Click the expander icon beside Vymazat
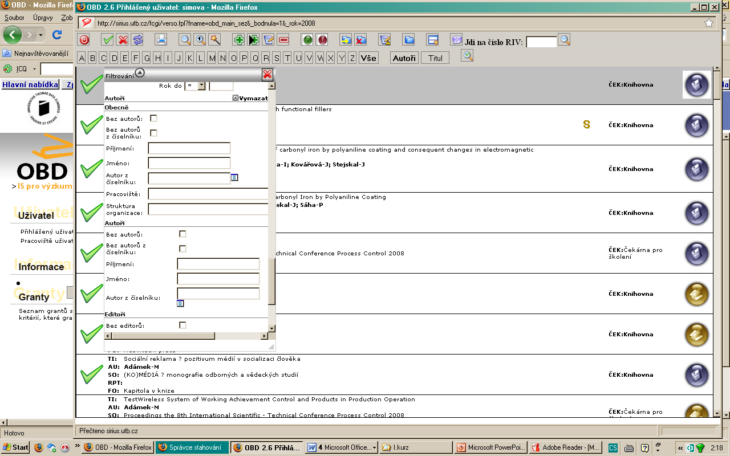The height and width of the screenshot is (456, 730). point(236,98)
